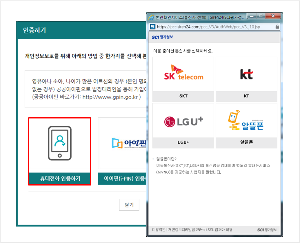This screenshot has height=243, width=300.
Task: Click the 아이핀 logo image
Action: pyautogui.click(x=129, y=143)
